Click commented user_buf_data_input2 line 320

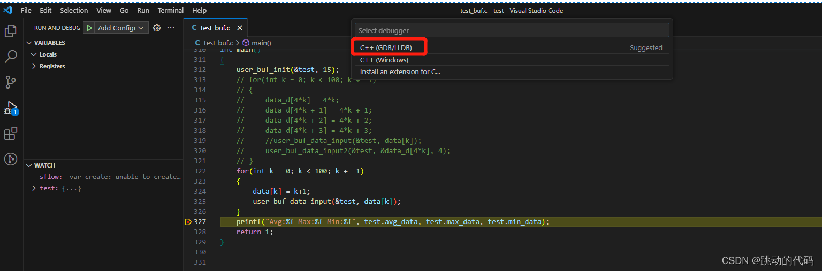point(344,151)
